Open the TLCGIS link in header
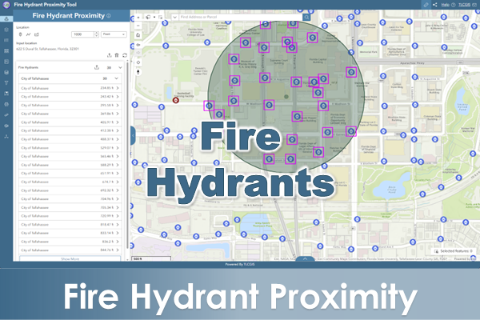Screen dimensions: 480x320 (x=464, y=5)
